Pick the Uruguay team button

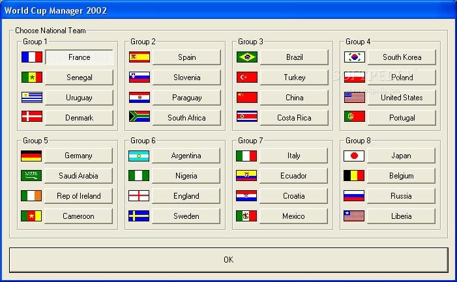80,98
